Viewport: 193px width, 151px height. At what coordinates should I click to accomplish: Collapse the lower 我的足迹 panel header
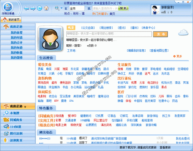point(18,106)
